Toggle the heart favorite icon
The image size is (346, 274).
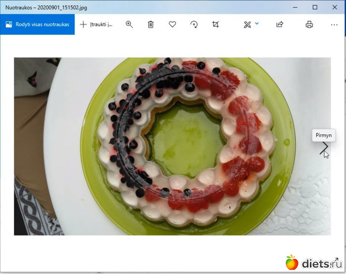[173, 24]
